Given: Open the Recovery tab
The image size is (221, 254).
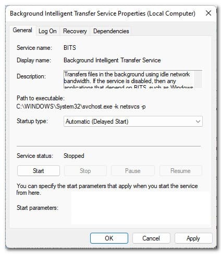Looking at the screenshot, I should pos(75,31).
